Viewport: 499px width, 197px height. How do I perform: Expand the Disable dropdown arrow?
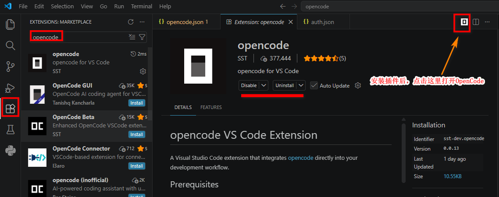[x=264, y=86]
